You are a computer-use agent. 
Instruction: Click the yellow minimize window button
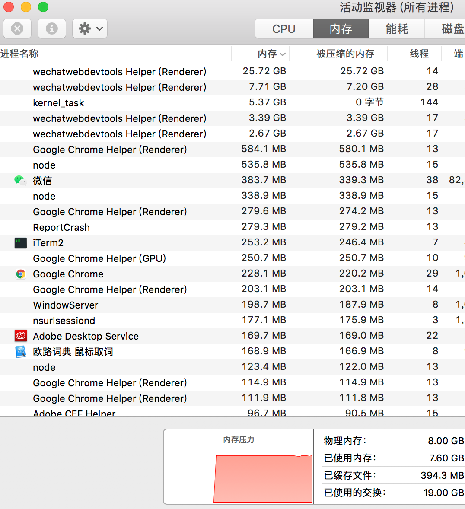[x=26, y=7]
